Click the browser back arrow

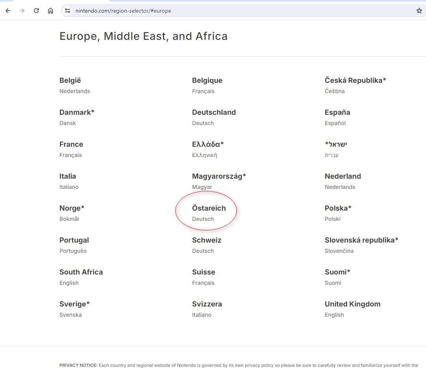pyautogui.click(x=8, y=11)
